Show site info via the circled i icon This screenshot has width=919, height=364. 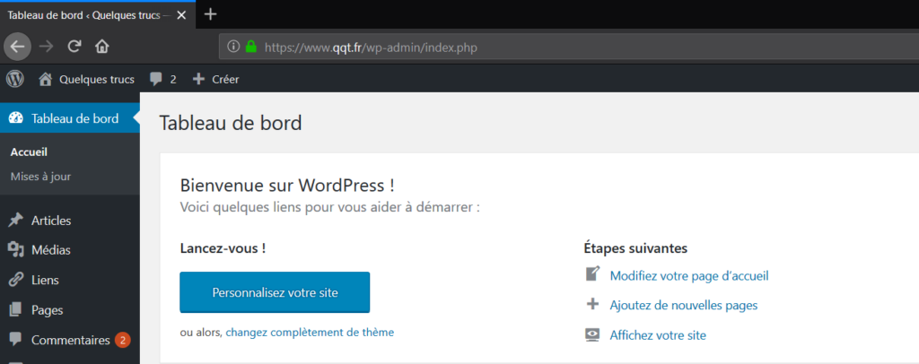(x=233, y=46)
